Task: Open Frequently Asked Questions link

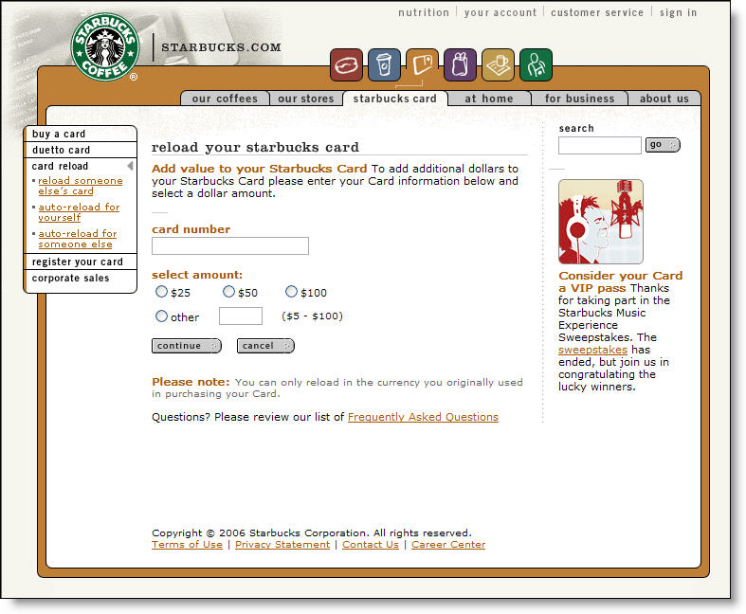Action: [x=423, y=417]
